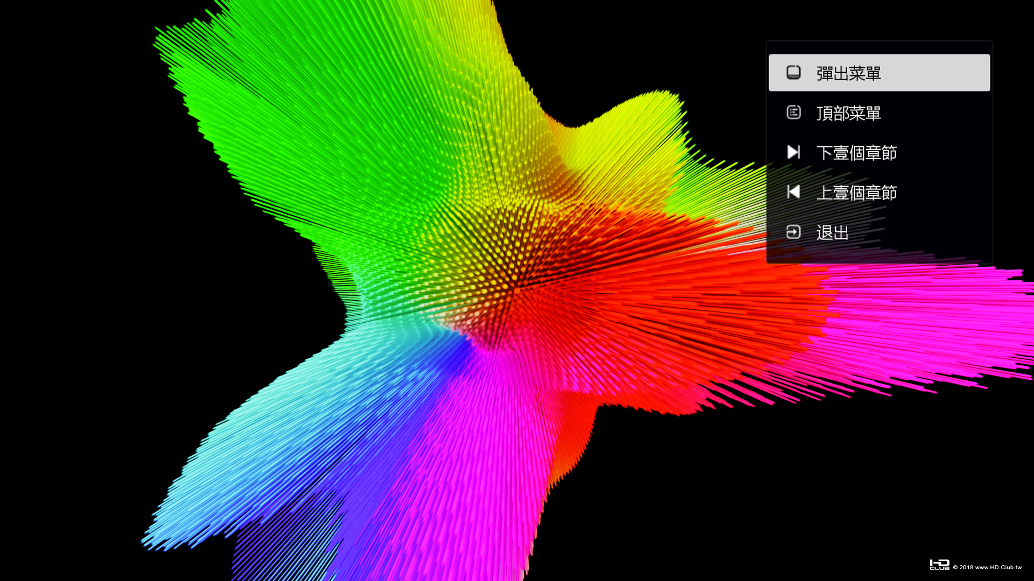
Task: Click the HD Club logo watermark
Action: [939, 565]
